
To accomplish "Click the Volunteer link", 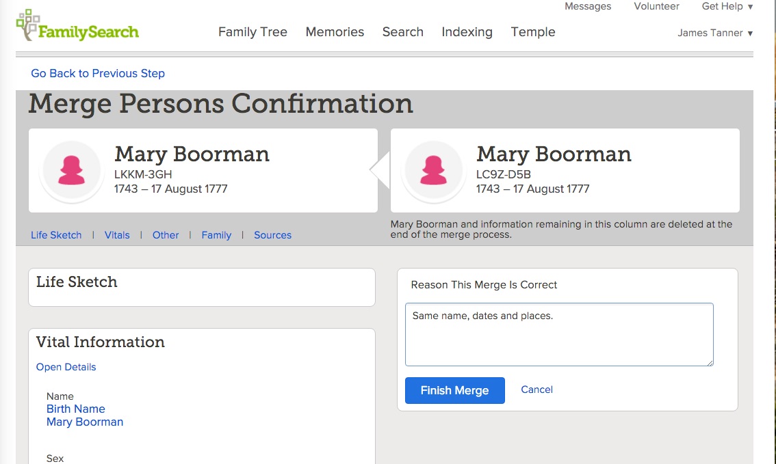I will pyautogui.click(x=656, y=7).
